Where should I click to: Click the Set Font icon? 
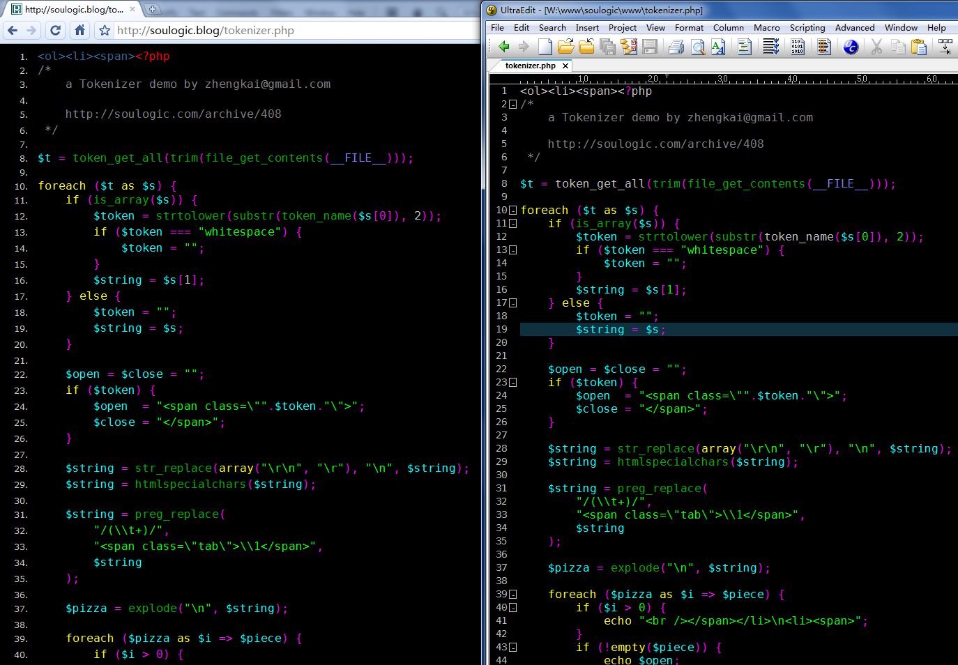718,47
